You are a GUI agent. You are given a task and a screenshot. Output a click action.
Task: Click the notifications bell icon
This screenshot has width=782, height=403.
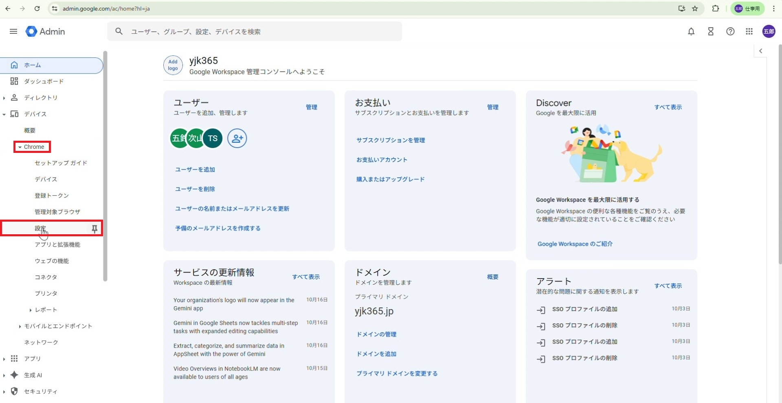tap(691, 31)
